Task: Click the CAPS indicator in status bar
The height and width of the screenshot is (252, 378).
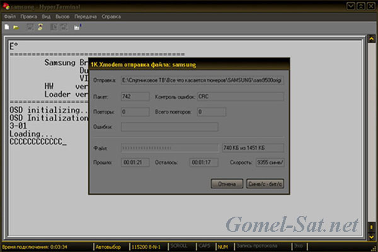Action: click(x=204, y=246)
